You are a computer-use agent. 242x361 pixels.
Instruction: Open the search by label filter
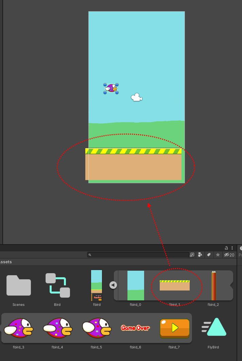pos(209,255)
